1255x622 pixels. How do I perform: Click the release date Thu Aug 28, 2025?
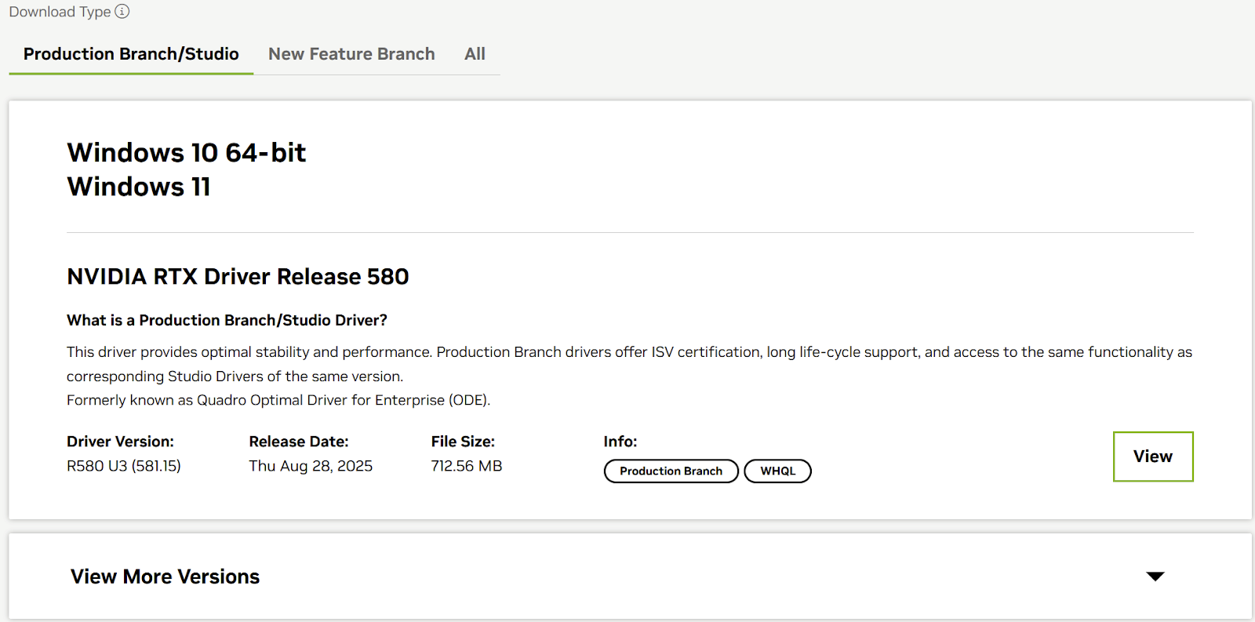pyautogui.click(x=311, y=466)
